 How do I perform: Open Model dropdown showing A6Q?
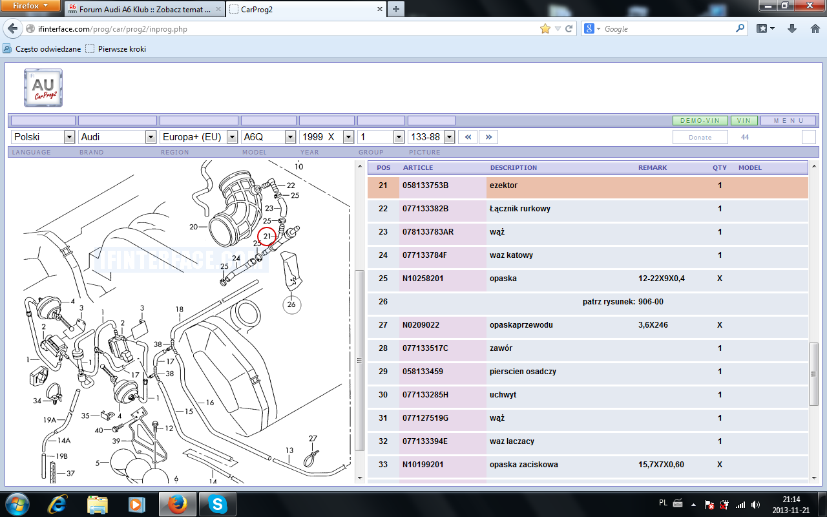(269, 137)
